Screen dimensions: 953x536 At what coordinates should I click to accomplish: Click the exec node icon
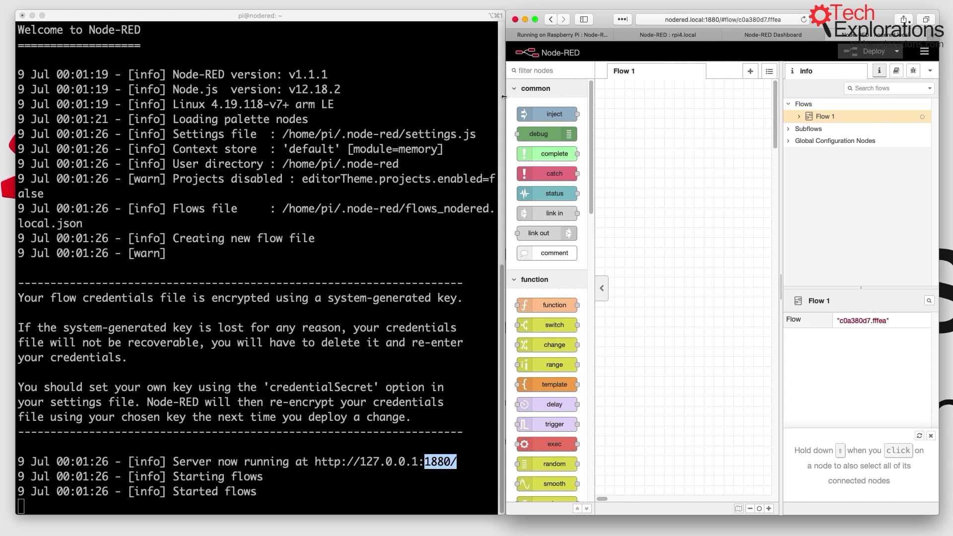point(524,444)
